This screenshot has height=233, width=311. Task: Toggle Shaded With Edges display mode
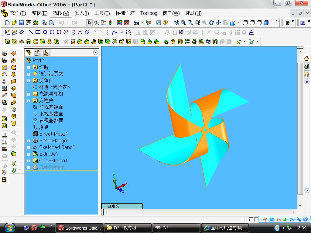click(266, 23)
